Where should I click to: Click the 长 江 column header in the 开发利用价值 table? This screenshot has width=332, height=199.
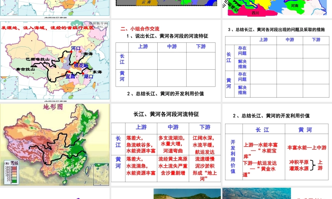(263, 130)
